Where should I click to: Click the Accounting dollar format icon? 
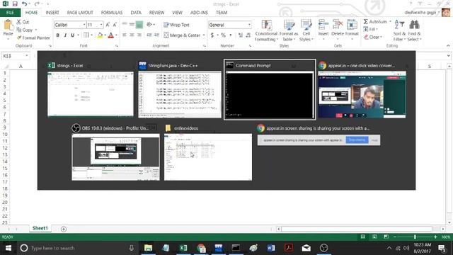(x=212, y=35)
